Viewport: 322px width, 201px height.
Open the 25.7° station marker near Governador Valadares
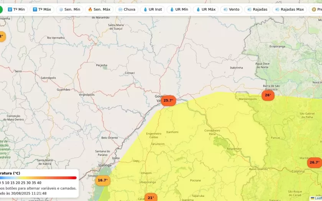point(168,101)
